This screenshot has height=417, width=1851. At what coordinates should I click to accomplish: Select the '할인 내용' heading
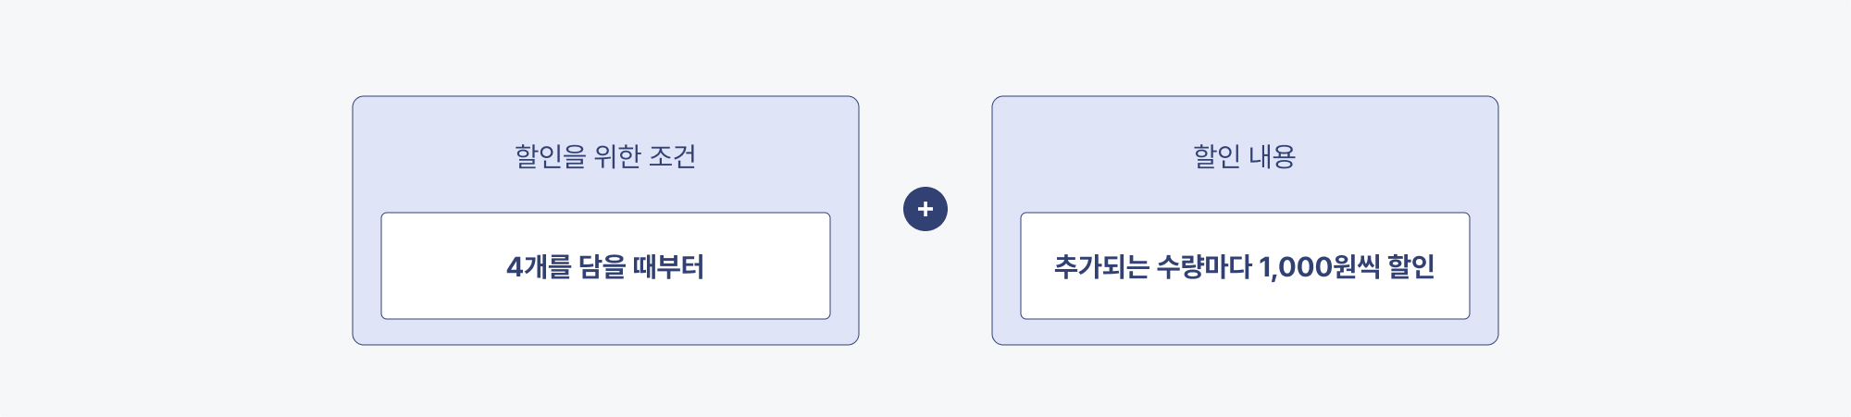tap(1245, 156)
